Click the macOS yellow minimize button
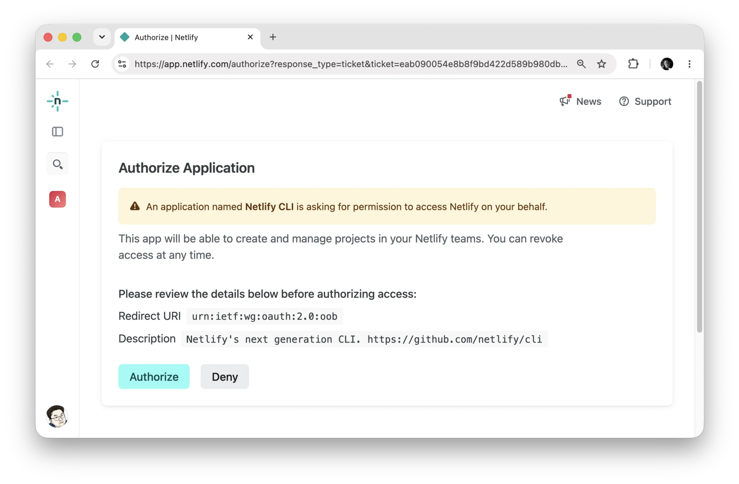Image resolution: width=739 pixels, height=484 pixels. click(63, 37)
